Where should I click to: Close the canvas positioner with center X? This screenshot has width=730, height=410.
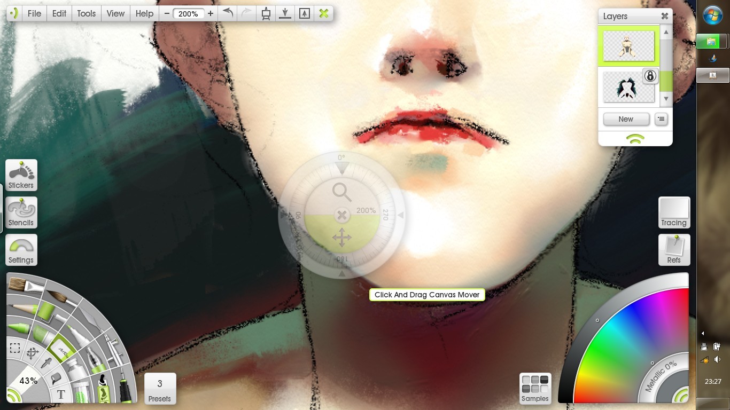point(342,215)
